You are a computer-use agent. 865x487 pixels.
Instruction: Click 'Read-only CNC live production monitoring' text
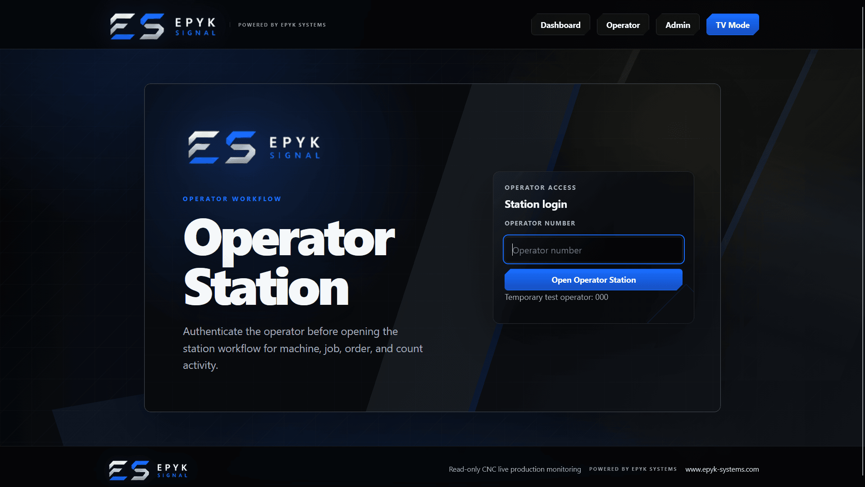click(x=515, y=469)
